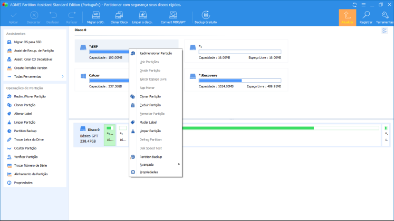The image size is (394, 221).
Task: Open the hamburger menu in title bar
Action: [x=363, y=5]
